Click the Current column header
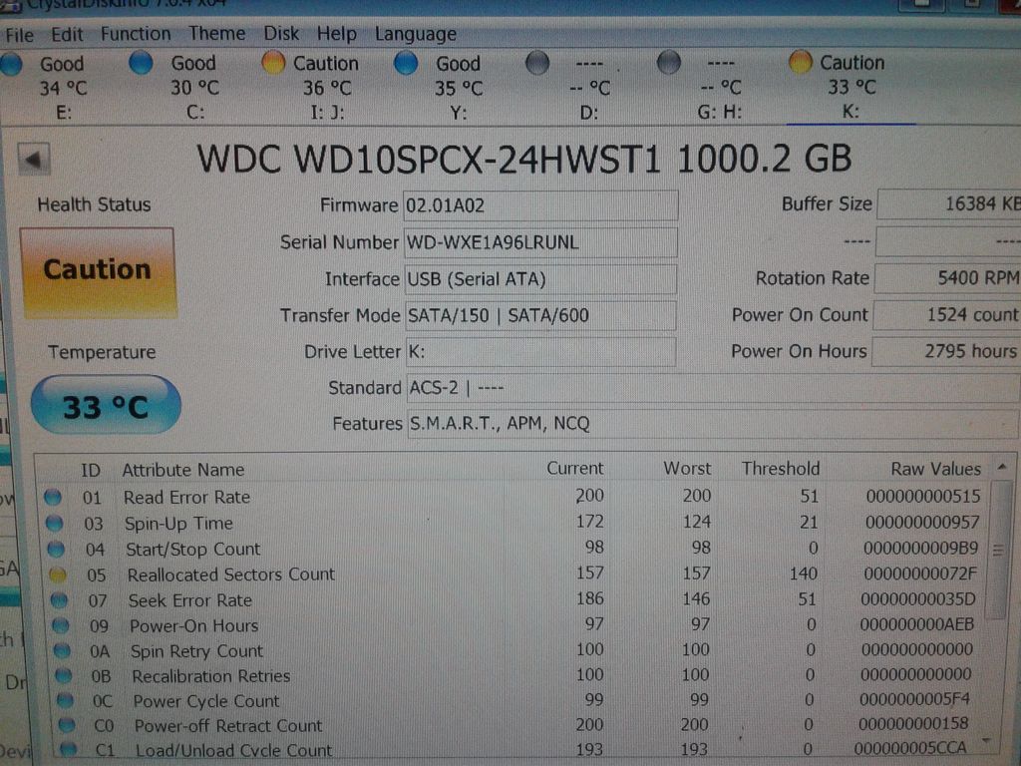The width and height of the screenshot is (1021, 766). click(x=575, y=469)
